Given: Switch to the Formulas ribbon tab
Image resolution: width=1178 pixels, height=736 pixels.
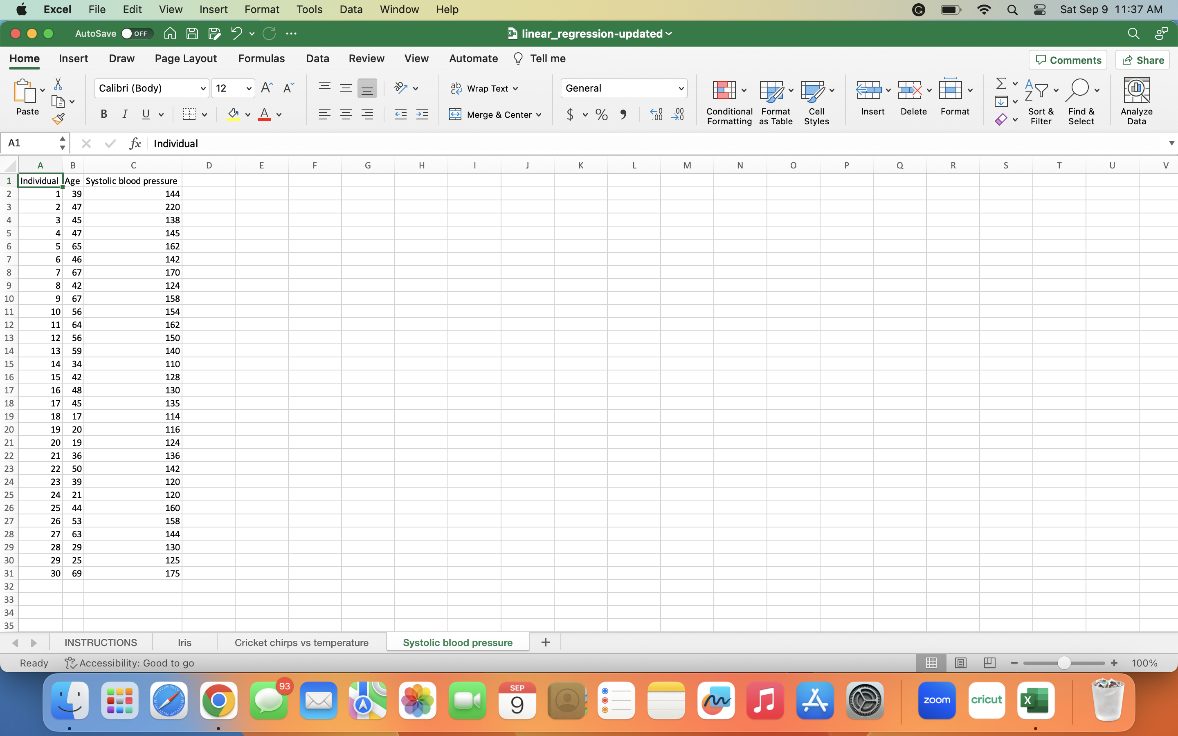Looking at the screenshot, I should click(x=261, y=58).
